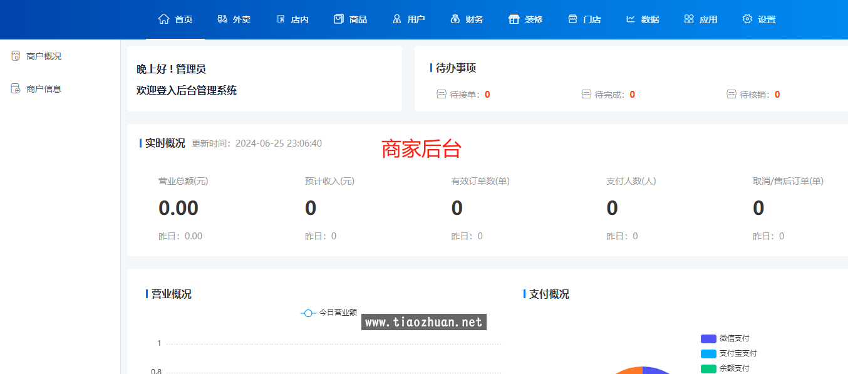Open the 门店 store menu

click(584, 19)
